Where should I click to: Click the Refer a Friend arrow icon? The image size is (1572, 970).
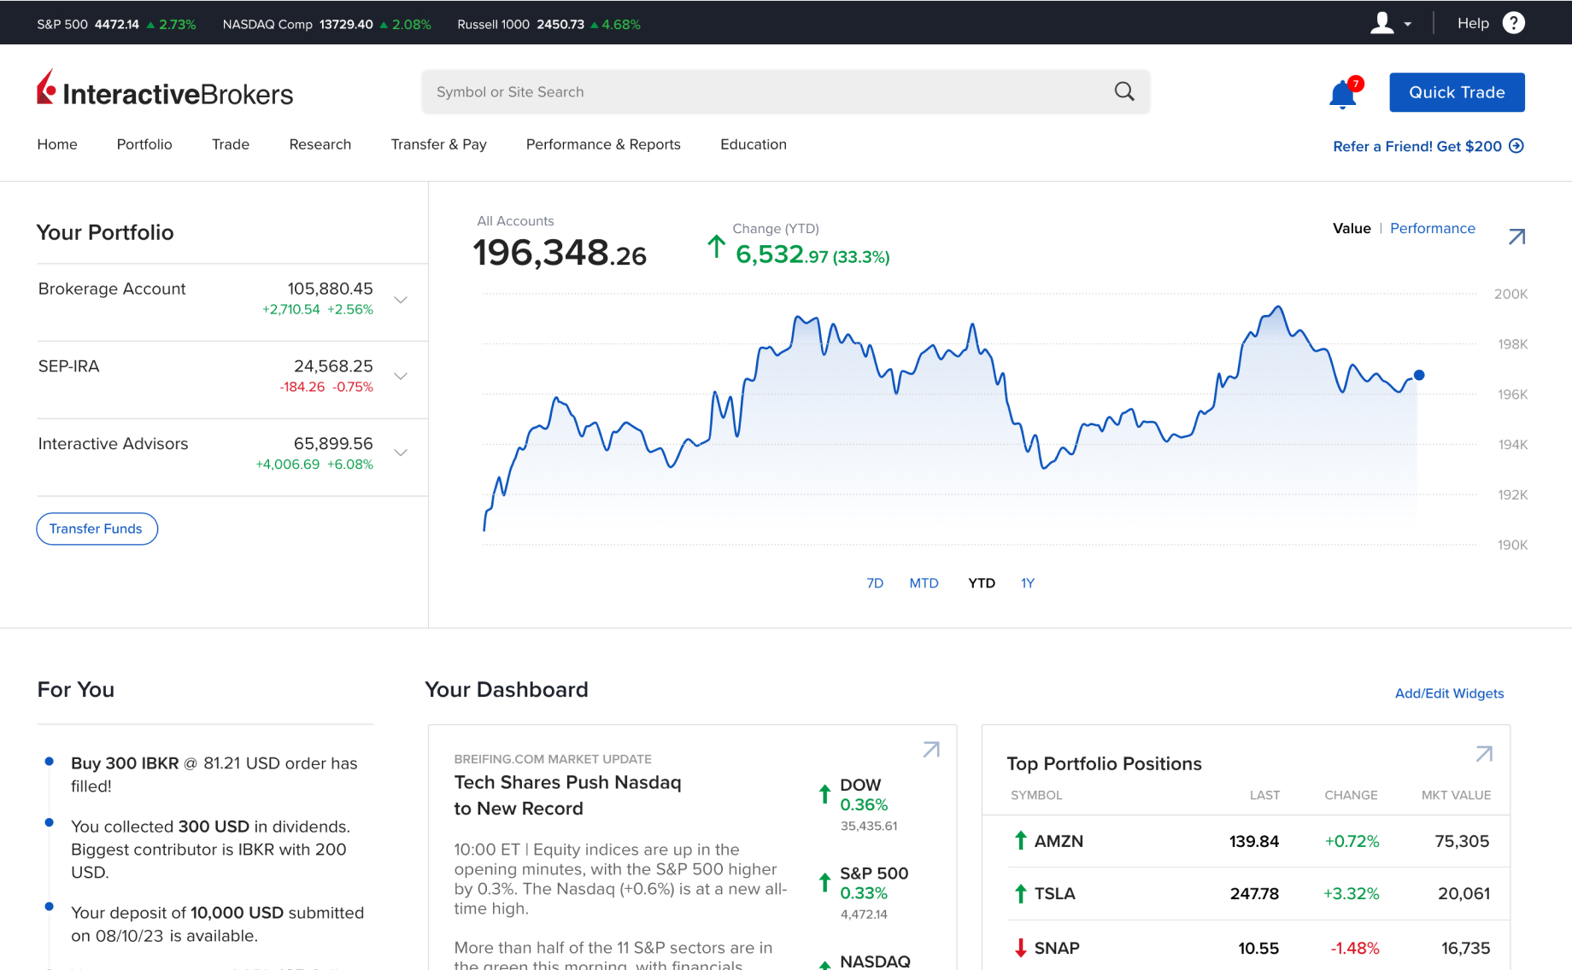1516,146
